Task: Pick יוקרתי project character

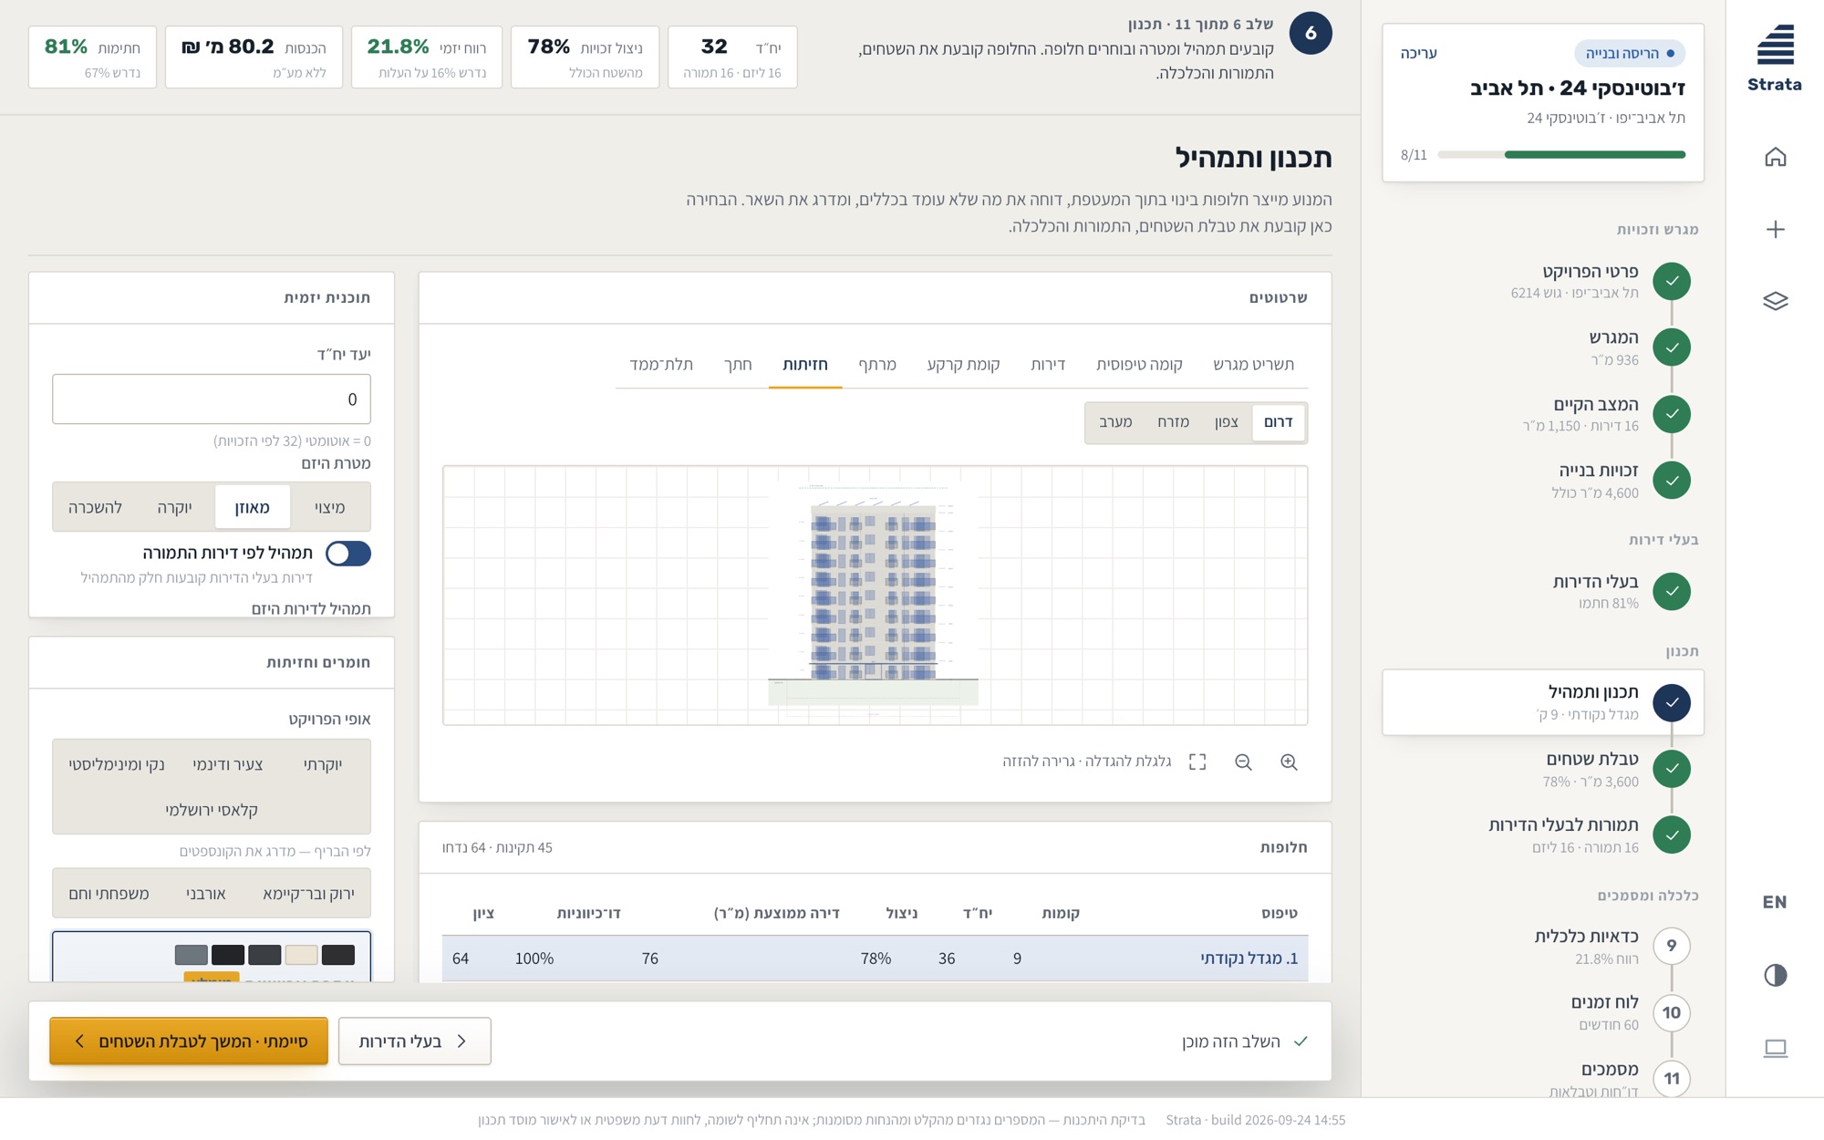Action: pyautogui.click(x=323, y=764)
